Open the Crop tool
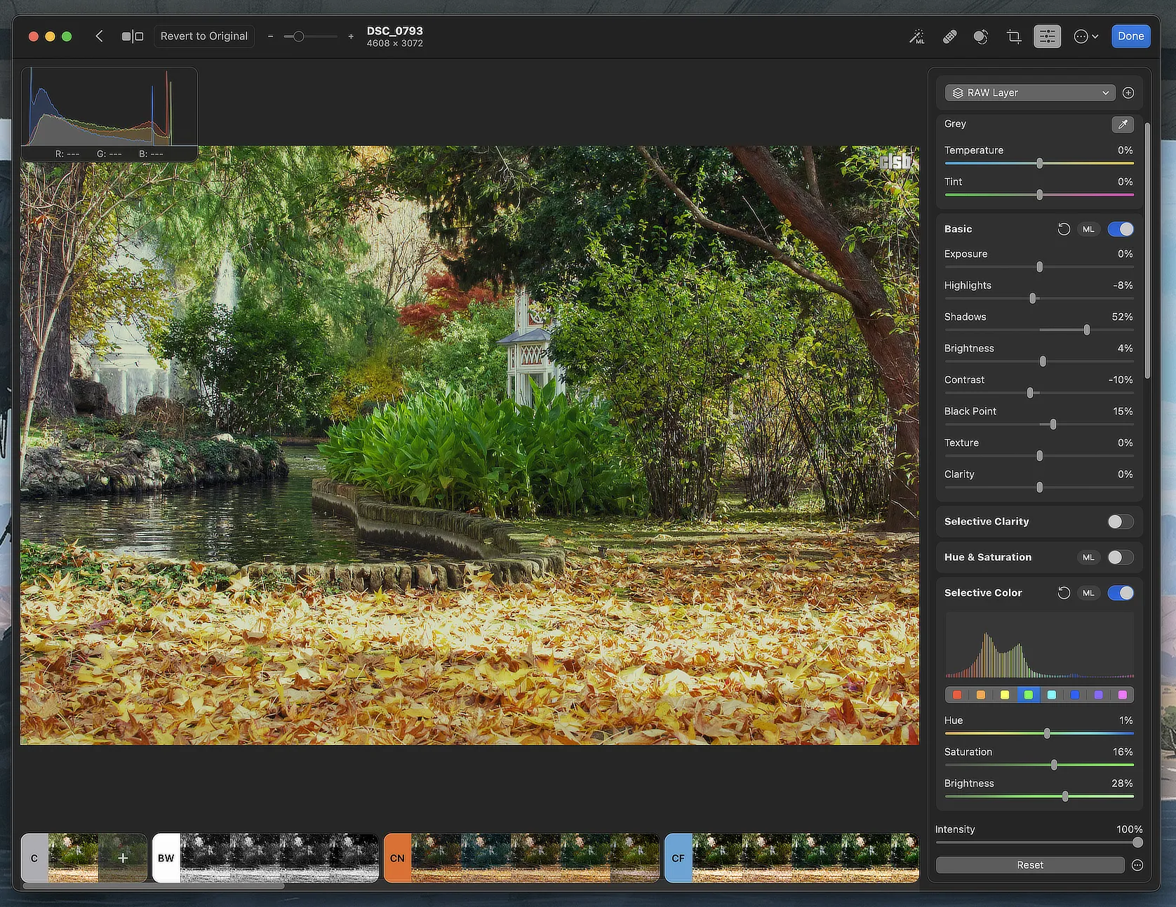 point(1013,36)
